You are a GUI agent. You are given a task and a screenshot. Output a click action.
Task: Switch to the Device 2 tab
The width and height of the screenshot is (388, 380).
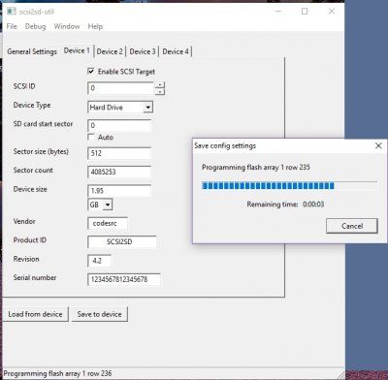tap(110, 51)
